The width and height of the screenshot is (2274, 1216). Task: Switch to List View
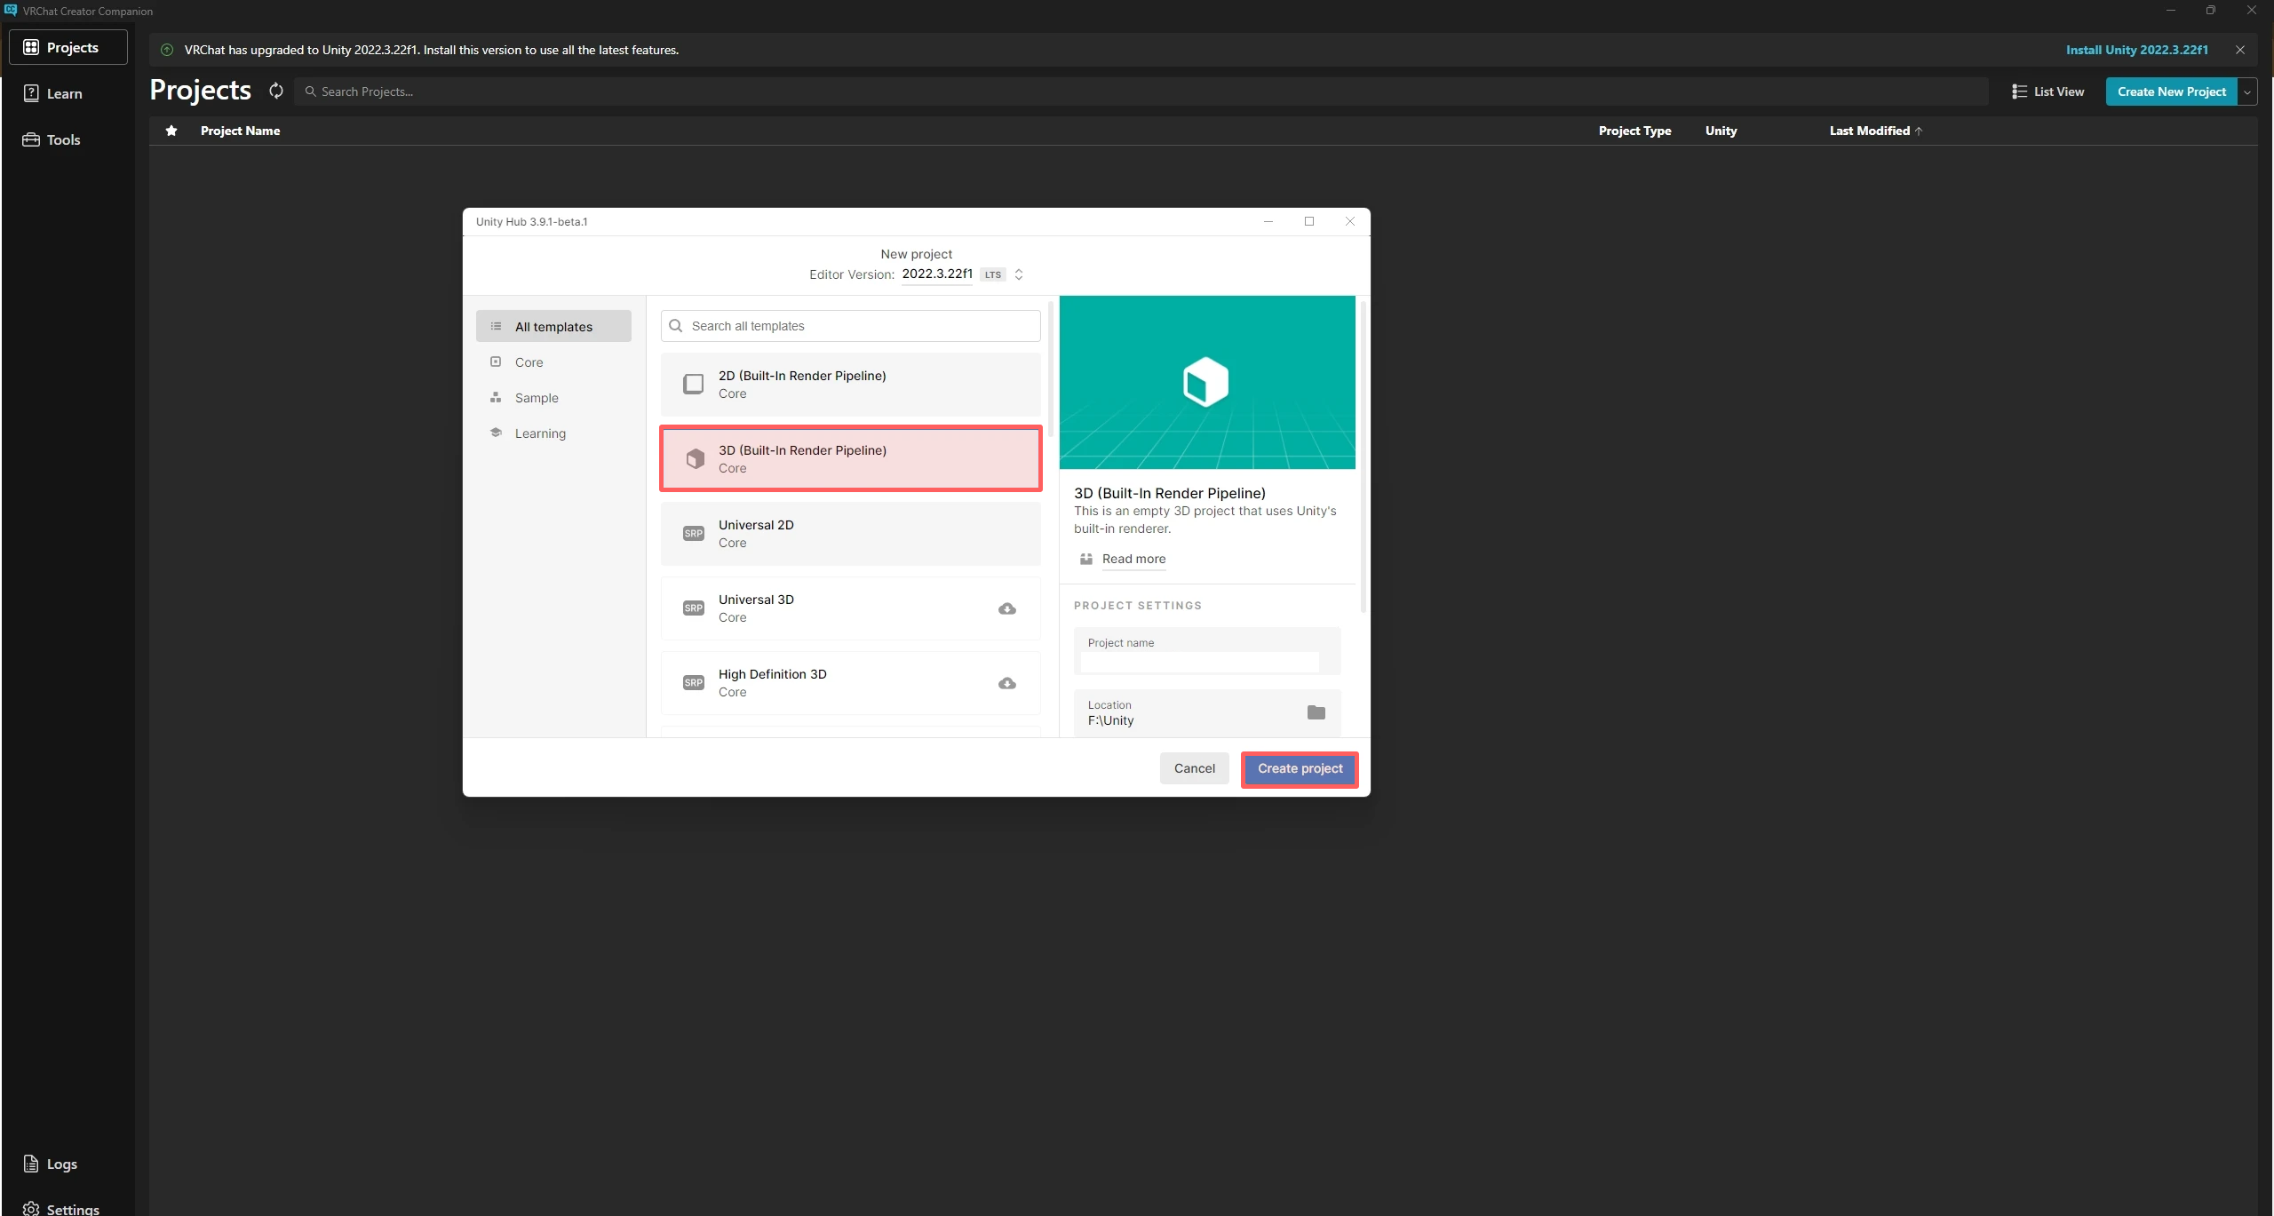(x=2048, y=91)
